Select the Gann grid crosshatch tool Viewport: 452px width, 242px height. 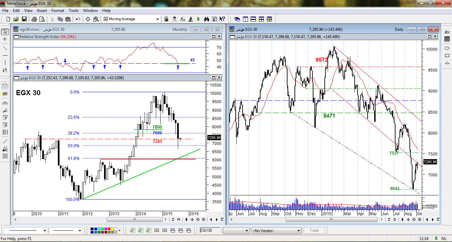[5, 156]
